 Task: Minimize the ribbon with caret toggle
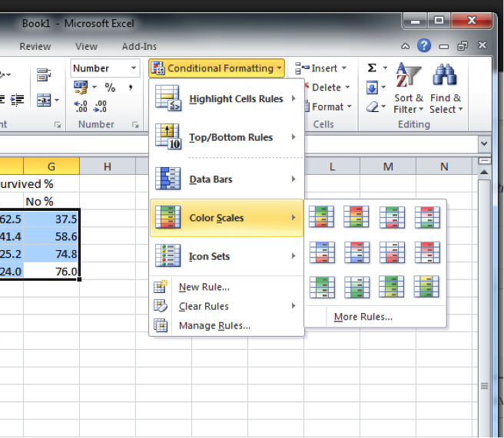[406, 47]
